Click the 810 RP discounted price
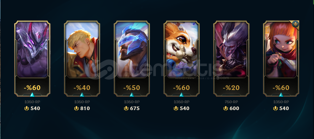 pyautogui.click(x=85, y=109)
